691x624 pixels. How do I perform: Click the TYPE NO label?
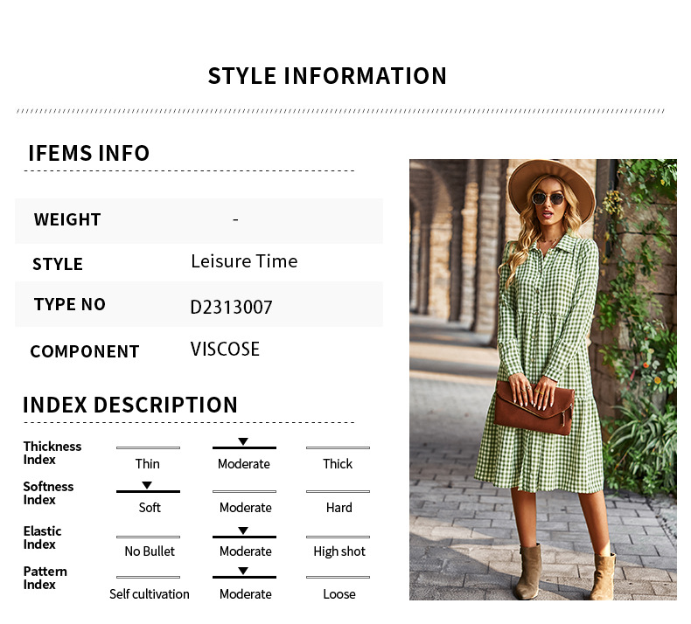pos(70,304)
